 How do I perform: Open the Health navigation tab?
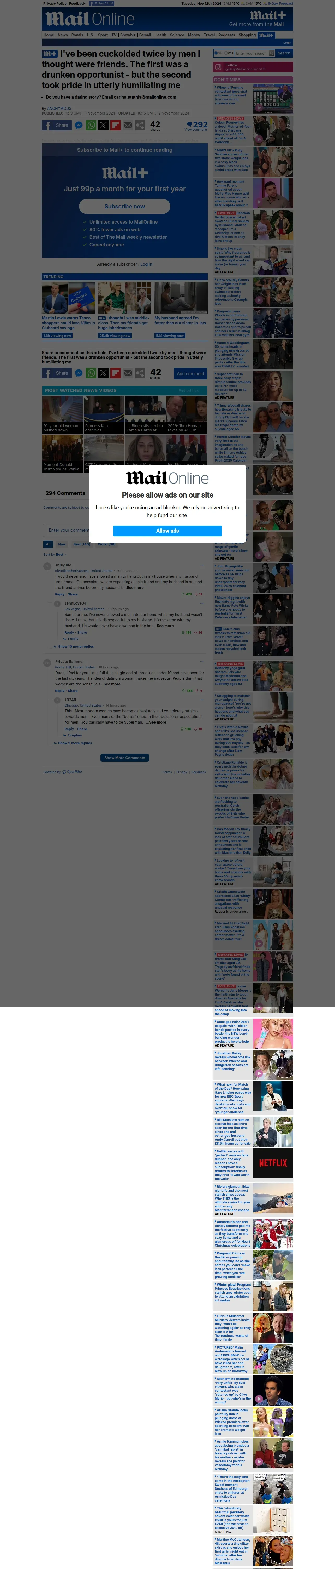click(160, 35)
